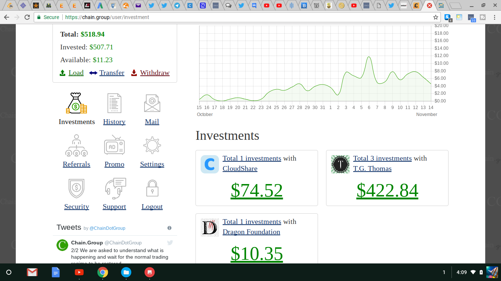Open the Support headset icon
This screenshot has width=501, height=281.
pyautogui.click(x=115, y=188)
